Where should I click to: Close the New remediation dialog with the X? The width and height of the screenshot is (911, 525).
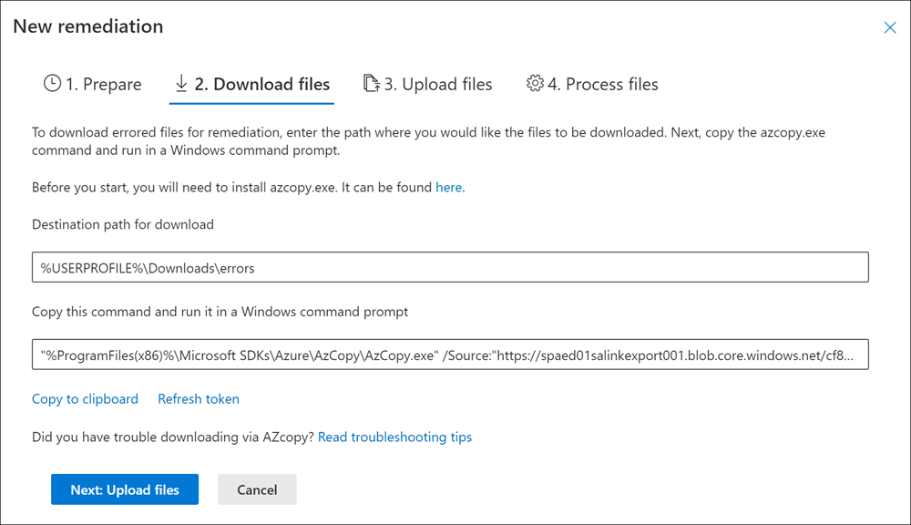[x=890, y=27]
